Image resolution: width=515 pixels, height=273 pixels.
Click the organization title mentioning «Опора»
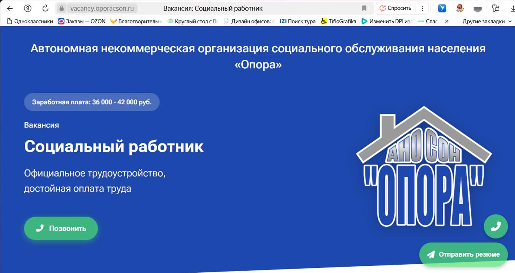[x=258, y=56]
